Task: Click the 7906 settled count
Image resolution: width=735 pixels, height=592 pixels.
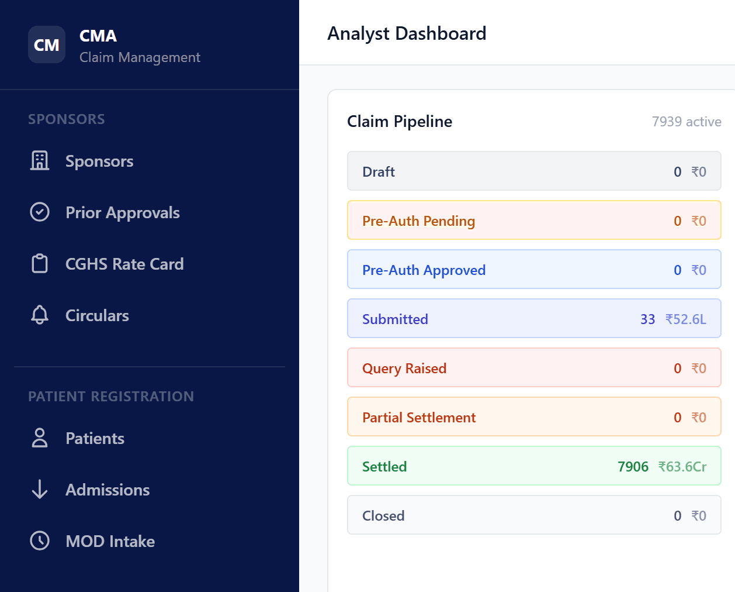Action: coord(633,467)
